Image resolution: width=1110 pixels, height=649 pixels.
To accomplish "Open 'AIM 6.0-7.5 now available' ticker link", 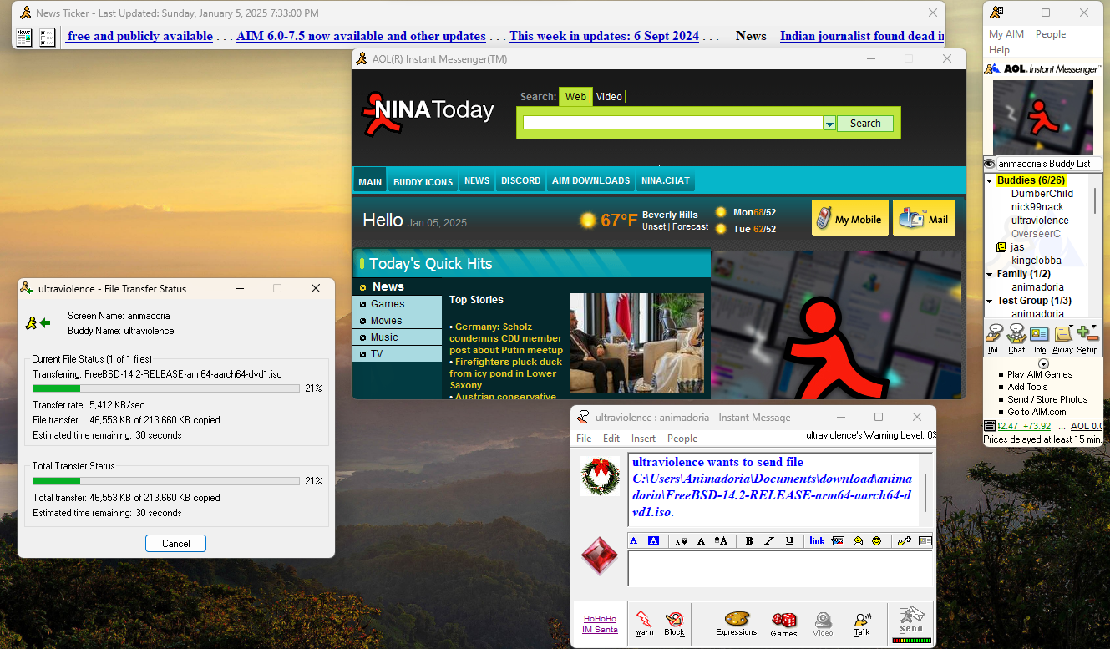I will coord(361,36).
